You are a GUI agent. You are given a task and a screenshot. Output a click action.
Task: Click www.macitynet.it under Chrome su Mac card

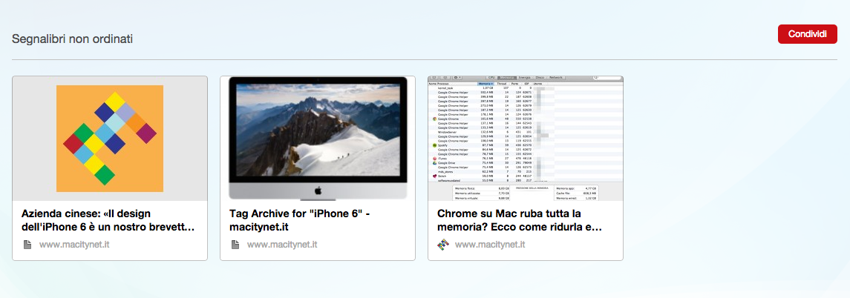[490, 245]
